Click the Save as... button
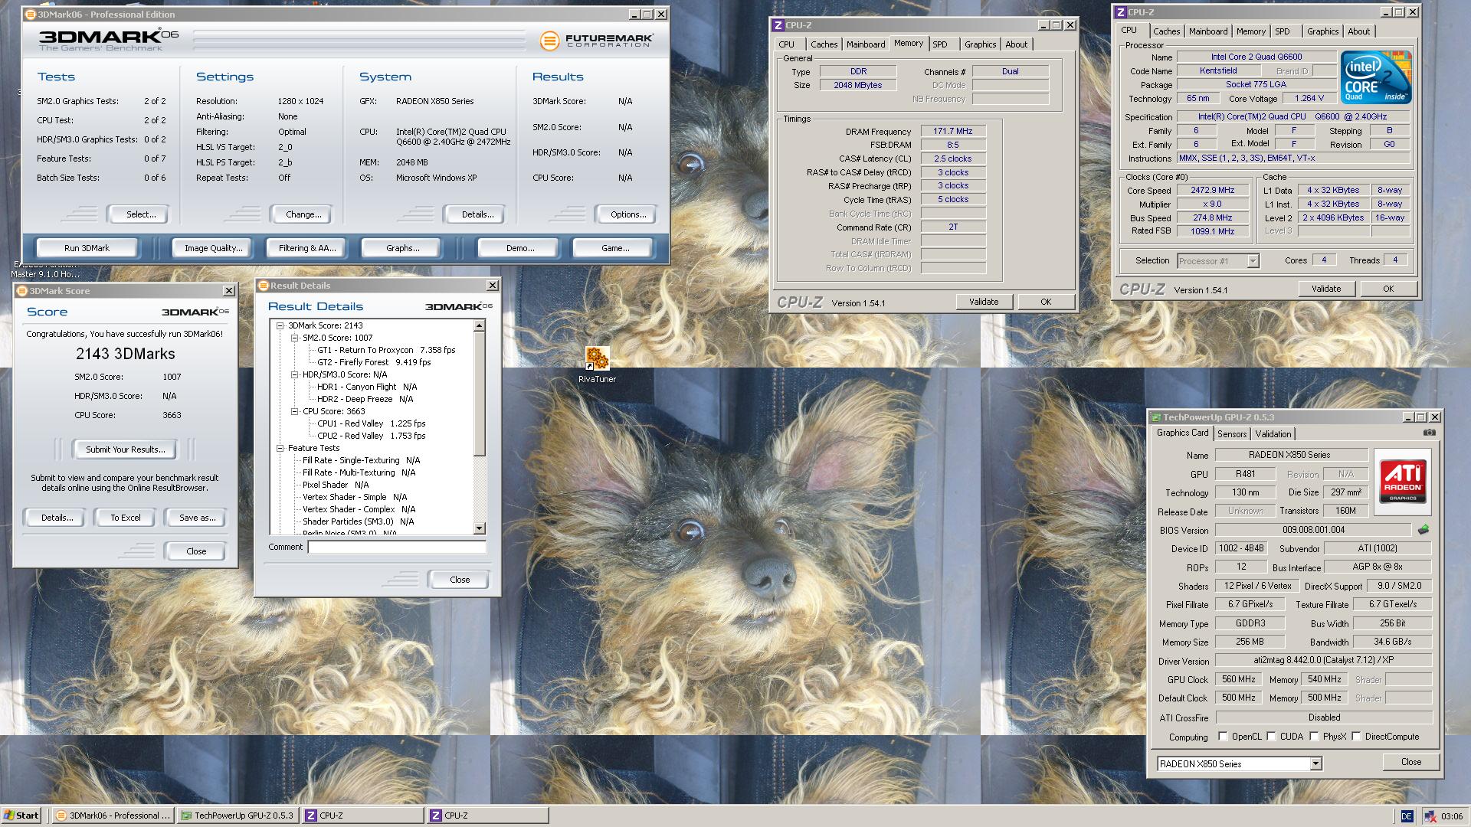Viewport: 1471px width, 827px height. coord(197,518)
